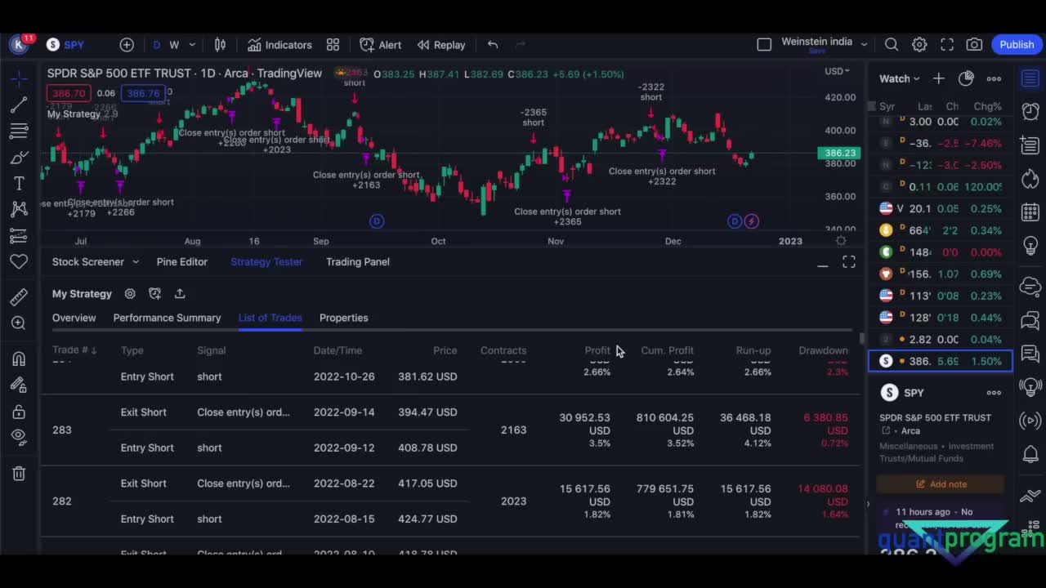Add symbol to watchlist plus icon
Viewport: 1046px width, 588px height.
pyautogui.click(x=938, y=78)
